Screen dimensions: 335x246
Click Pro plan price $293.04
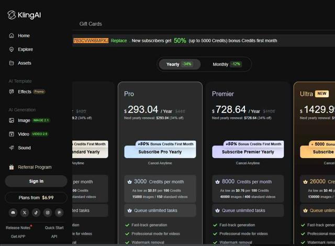click(141, 110)
